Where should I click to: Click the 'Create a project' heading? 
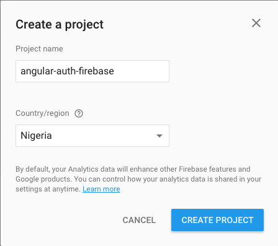click(60, 25)
